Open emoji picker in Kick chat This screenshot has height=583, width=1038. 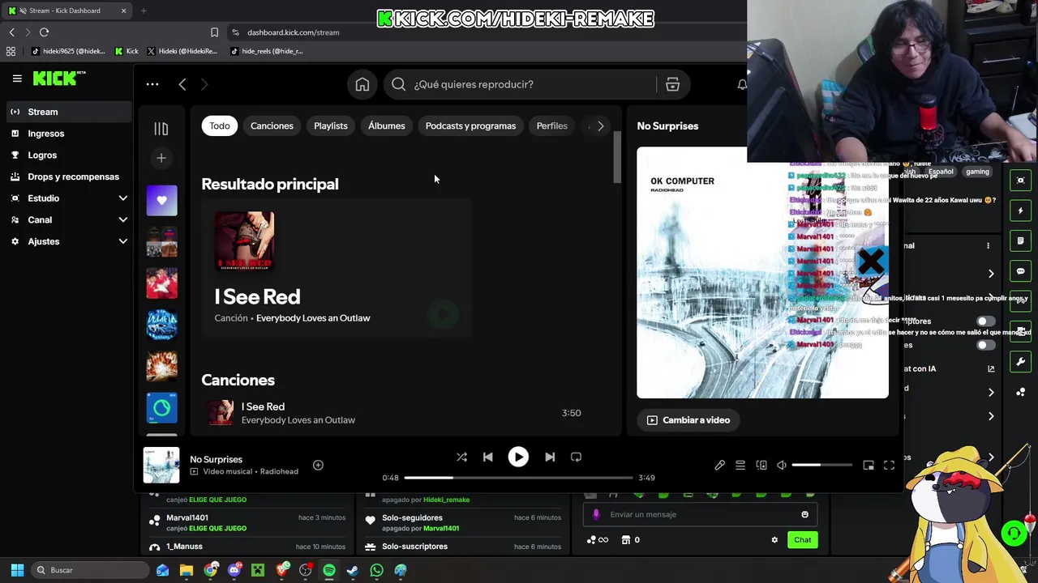click(804, 514)
